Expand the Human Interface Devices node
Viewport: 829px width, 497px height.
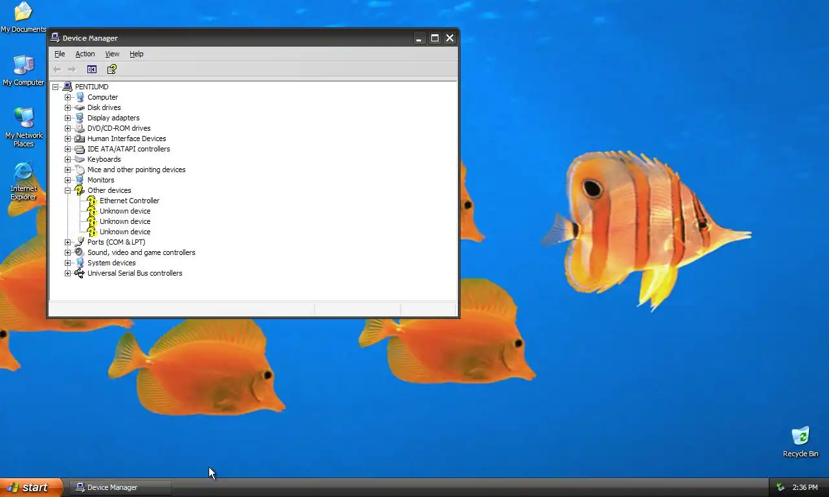coord(67,138)
